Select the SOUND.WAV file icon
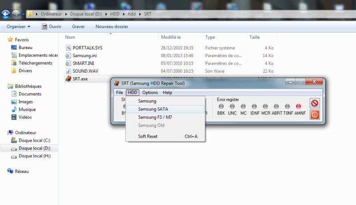This screenshot has height=205, width=356. click(69, 71)
